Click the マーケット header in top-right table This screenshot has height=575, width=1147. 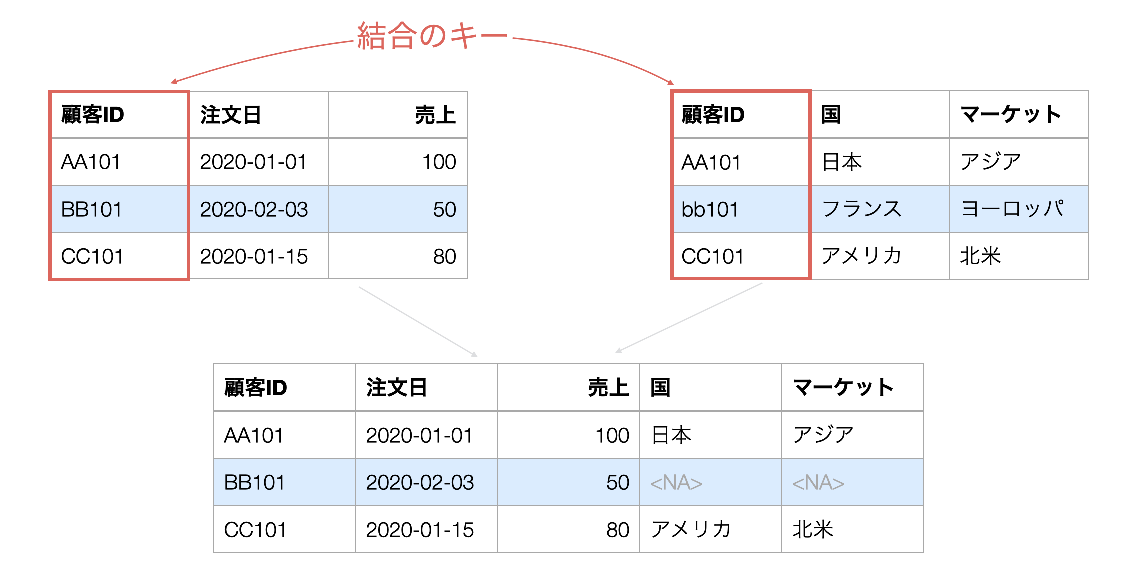(1019, 115)
